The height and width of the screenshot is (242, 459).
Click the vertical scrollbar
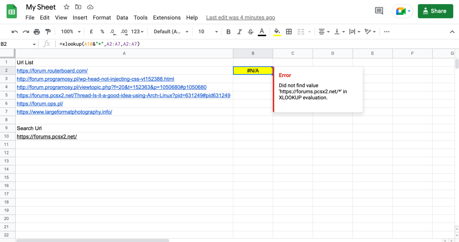(x=457, y=63)
